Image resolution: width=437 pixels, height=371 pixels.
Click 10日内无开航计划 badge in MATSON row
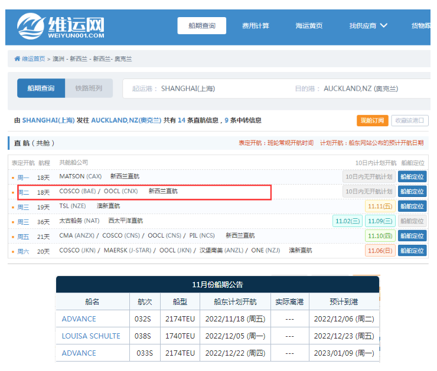click(x=369, y=176)
